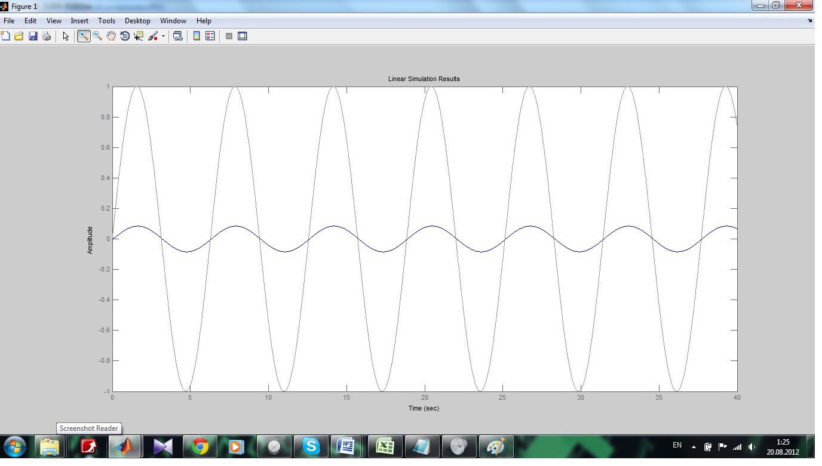Click the 'Amplitude' y-axis label
This screenshot has width=822, height=466.
pyautogui.click(x=90, y=240)
